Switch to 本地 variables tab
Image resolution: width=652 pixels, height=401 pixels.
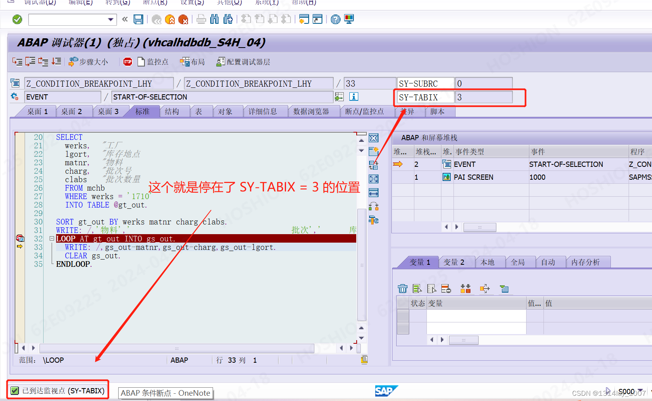[x=487, y=262]
